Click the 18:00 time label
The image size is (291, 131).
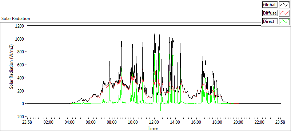point(217,122)
